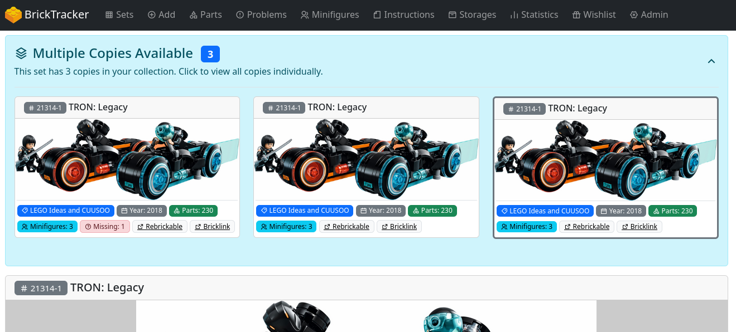Go to the Add set page
The height and width of the screenshot is (332, 736).
[x=161, y=15]
